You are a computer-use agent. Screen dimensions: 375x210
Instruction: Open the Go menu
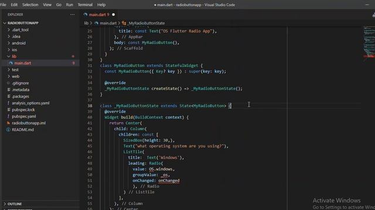pos(59,5)
